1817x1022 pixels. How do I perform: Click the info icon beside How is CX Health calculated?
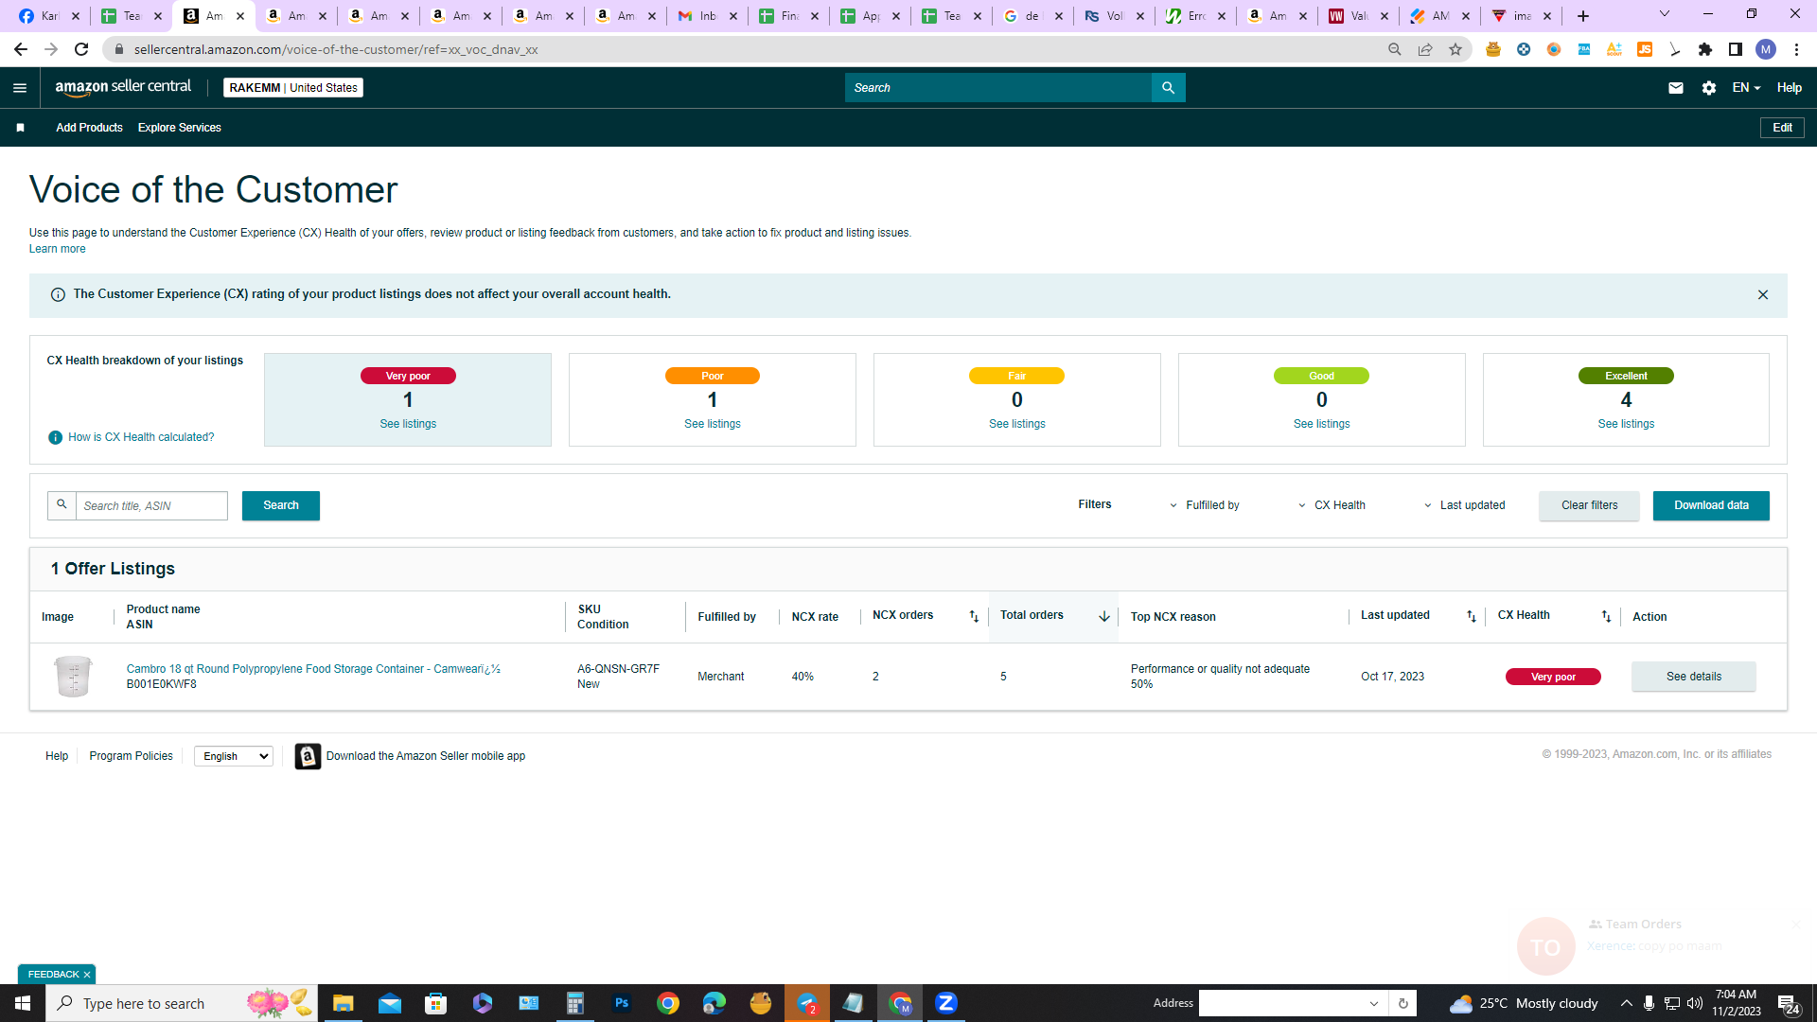coord(55,437)
